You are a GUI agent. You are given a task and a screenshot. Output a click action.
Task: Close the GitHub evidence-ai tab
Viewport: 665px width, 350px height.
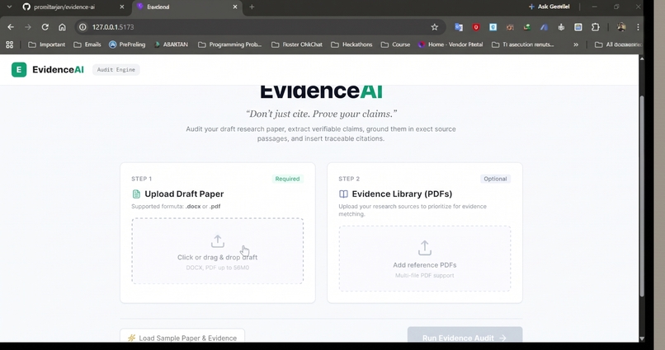(x=122, y=7)
